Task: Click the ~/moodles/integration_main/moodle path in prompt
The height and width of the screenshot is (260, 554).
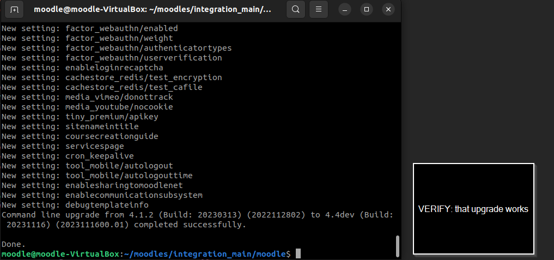Action: click(205, 255)
